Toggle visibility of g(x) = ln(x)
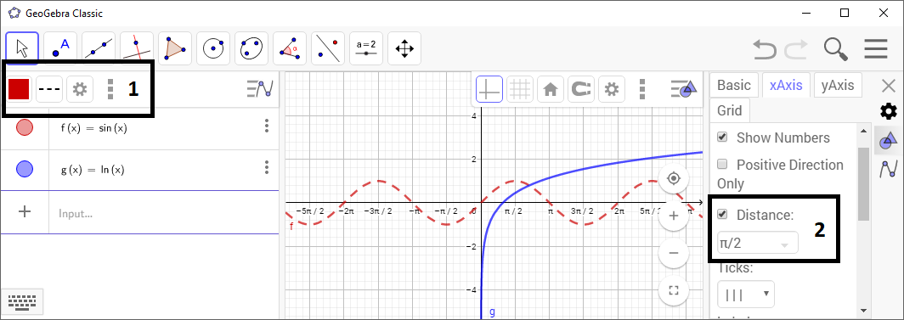The height and width of the screenshot is (320, 904). [24, 169]
